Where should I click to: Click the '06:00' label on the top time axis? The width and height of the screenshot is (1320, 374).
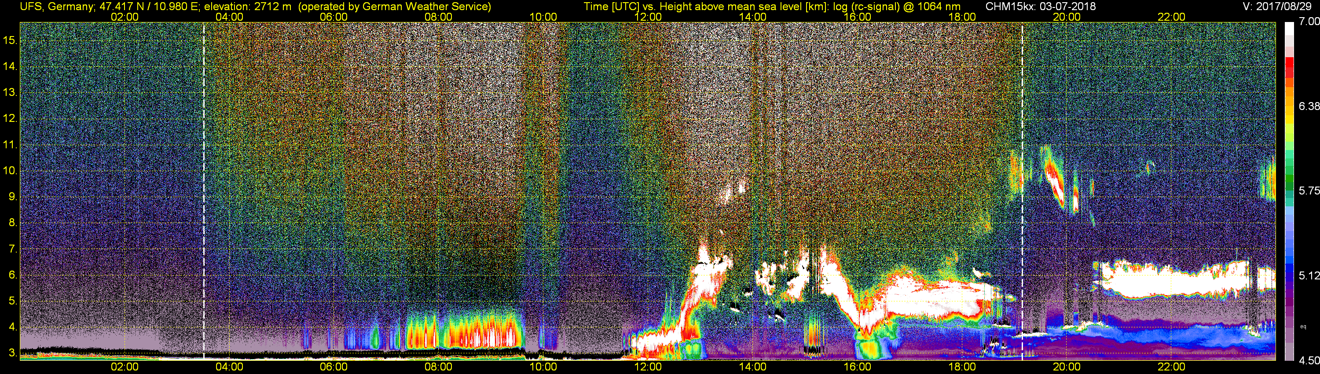334,17
